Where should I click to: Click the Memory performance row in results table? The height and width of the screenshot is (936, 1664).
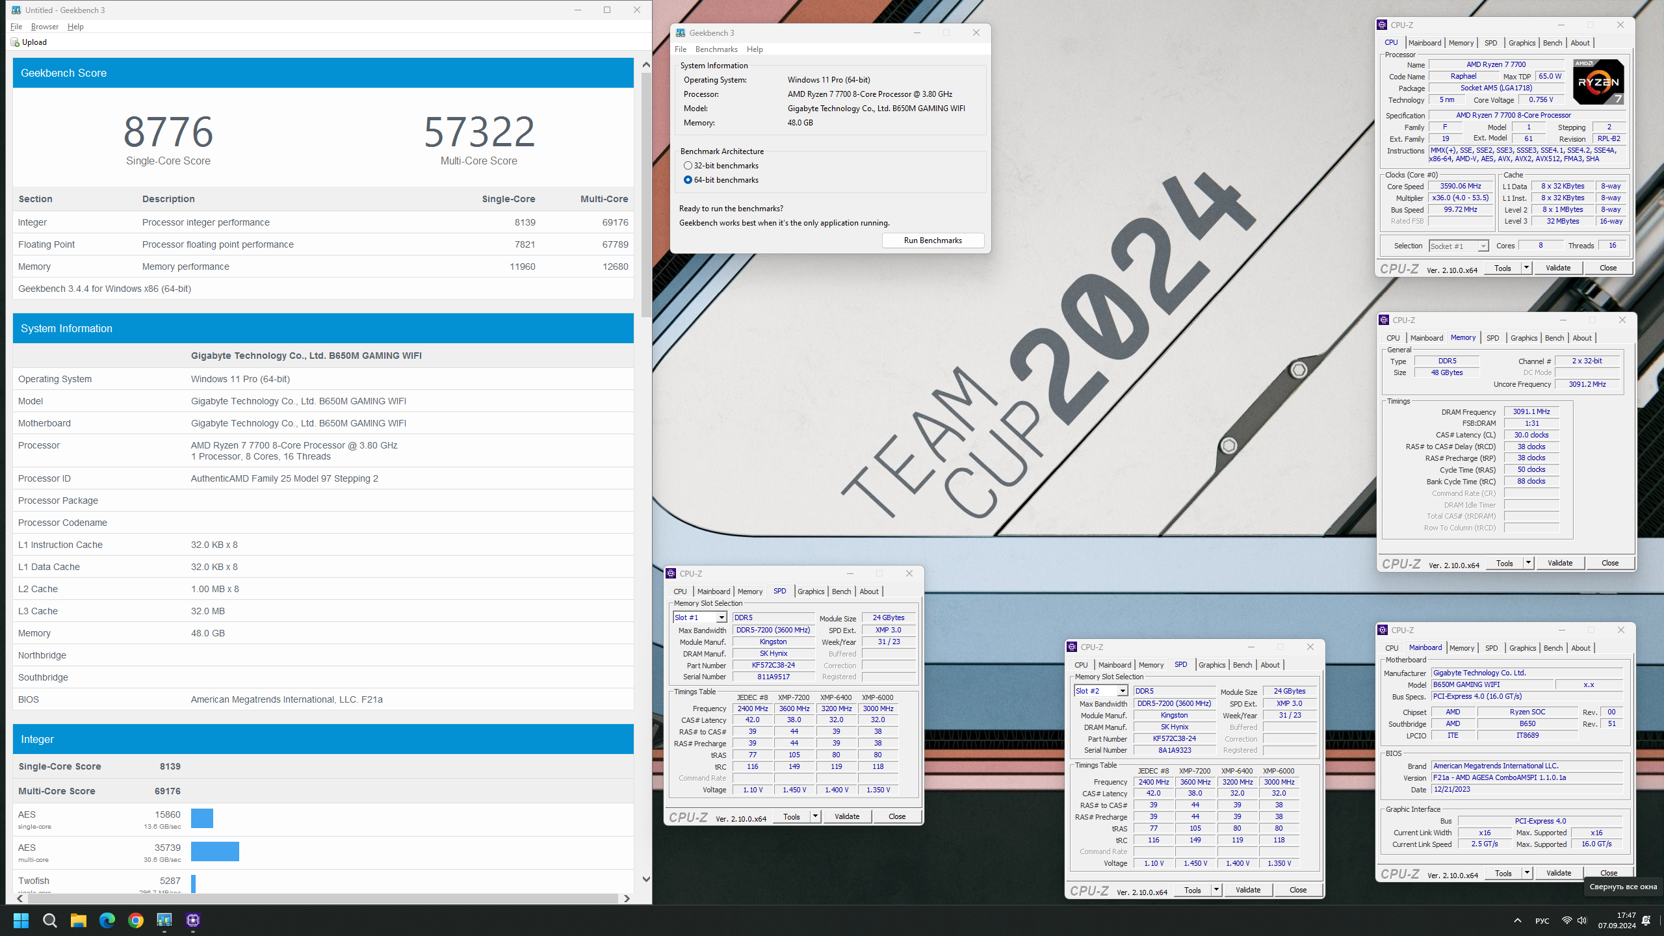coord(323,266)
